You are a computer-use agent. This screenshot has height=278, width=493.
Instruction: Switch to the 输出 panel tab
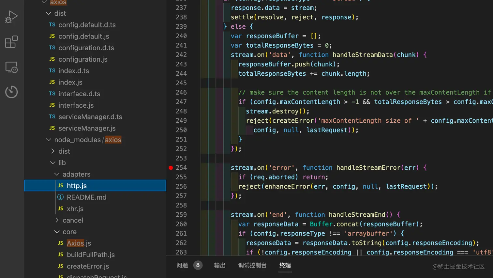(x=220, y=265)
